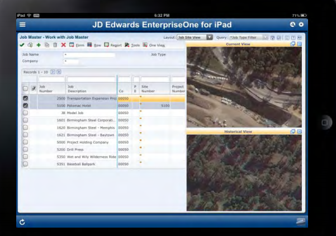Image resolution: width=336 pixels, height=236 pixels.
Task: Click the save query disk icon
Action: coord(279,37)
